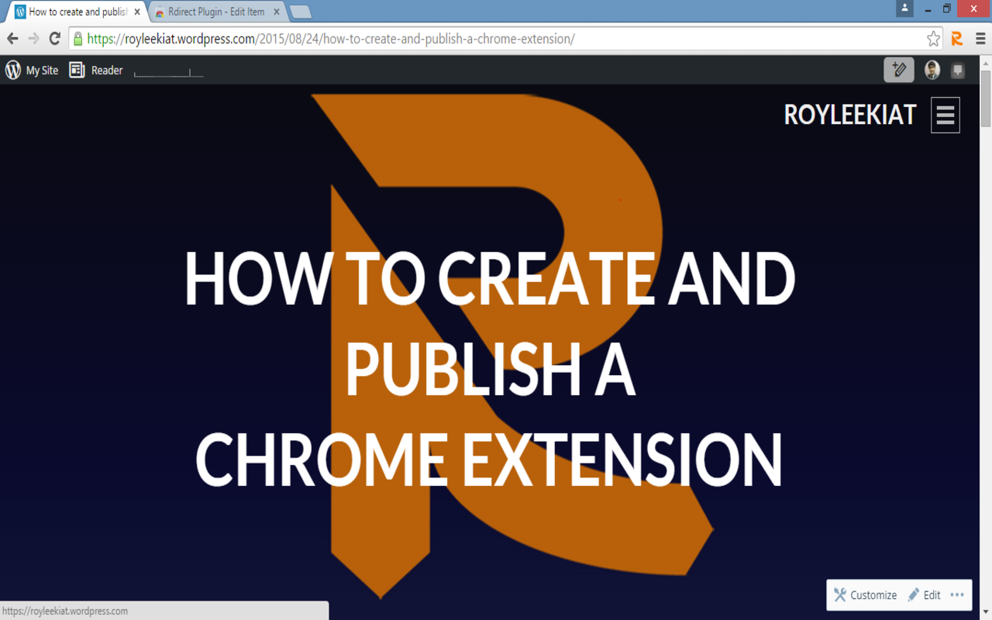Click the scrollbar down arrow

click(986, 614)
